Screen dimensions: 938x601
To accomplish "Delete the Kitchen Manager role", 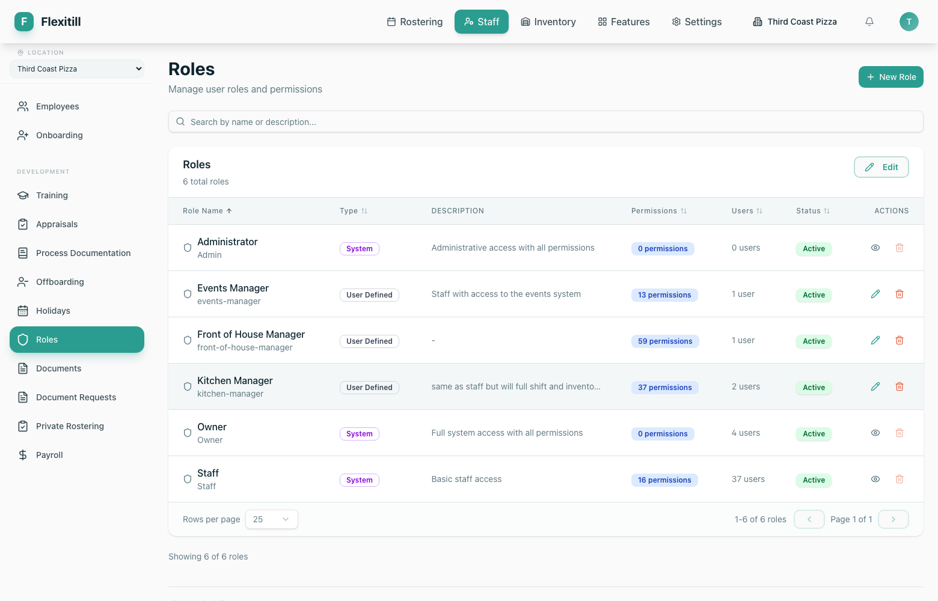I will point(900,386).
